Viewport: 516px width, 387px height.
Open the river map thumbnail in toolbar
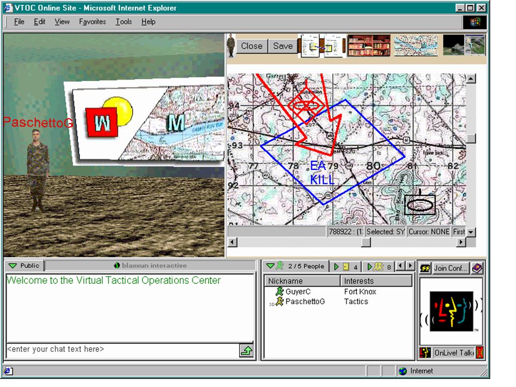pyautogui.click(x=416, y=45)
